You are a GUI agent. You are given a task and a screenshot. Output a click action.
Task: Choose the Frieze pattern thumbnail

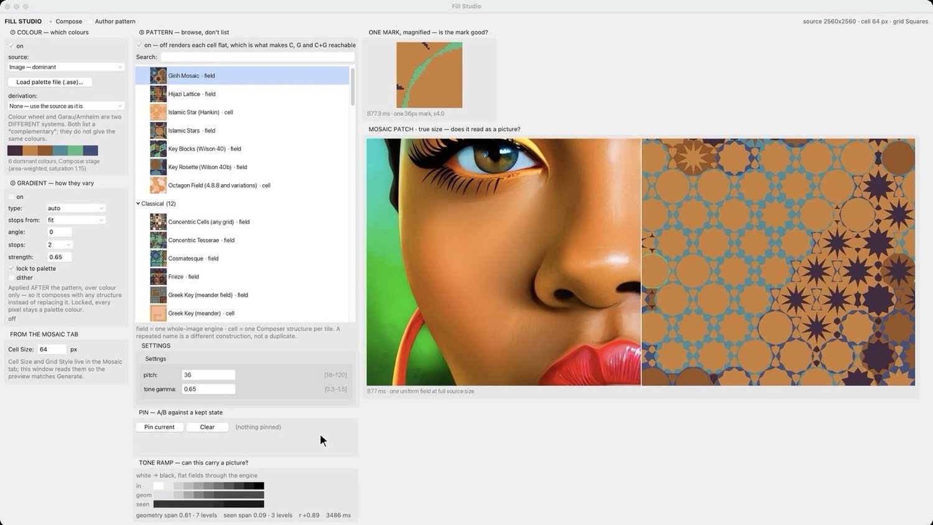tap(158, 277)
